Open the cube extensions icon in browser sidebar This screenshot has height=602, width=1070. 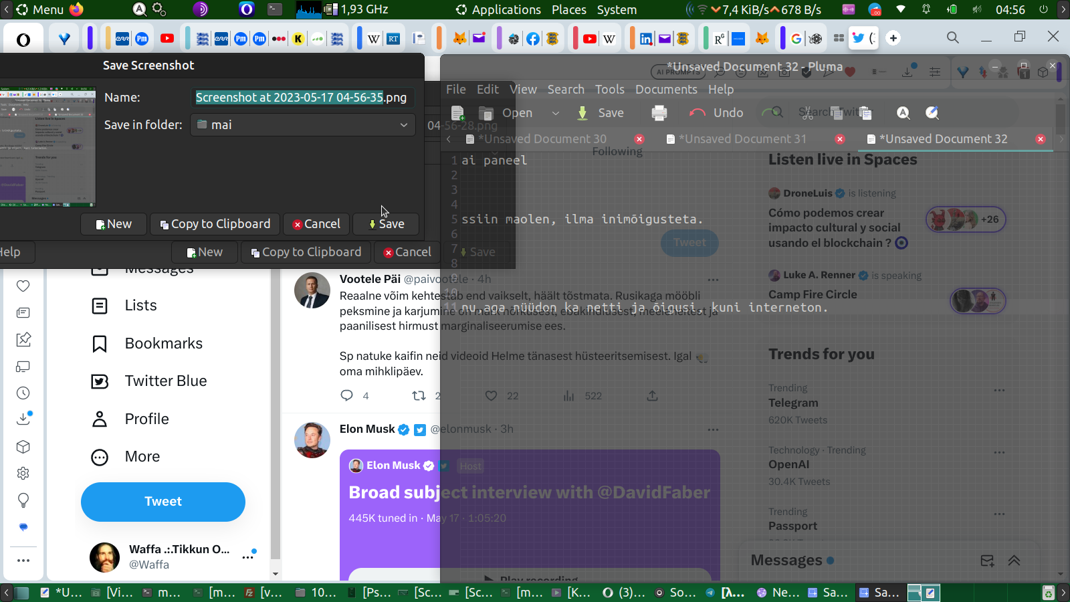click(23, 447)
